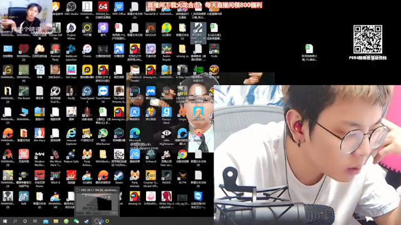Select the 'among us' folder
Image resolution: width=401 pixels, height=225 pixels.
click(182, 51)
